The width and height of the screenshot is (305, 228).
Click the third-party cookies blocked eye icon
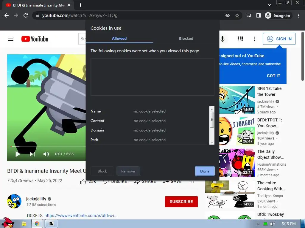(227, 15)
